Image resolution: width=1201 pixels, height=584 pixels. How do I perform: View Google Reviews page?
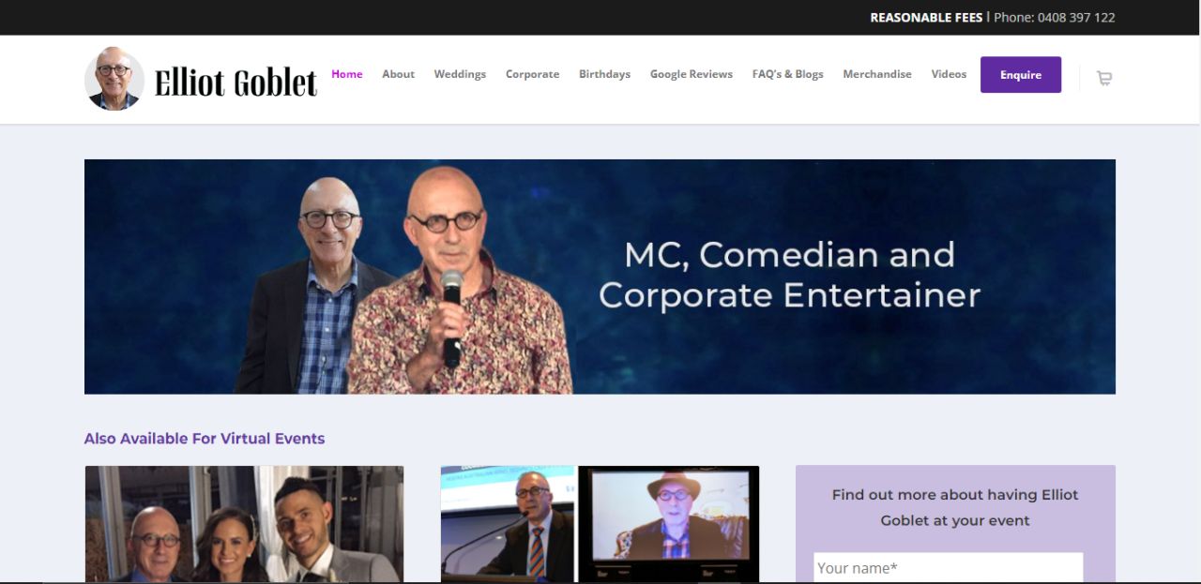click(692, 74)
